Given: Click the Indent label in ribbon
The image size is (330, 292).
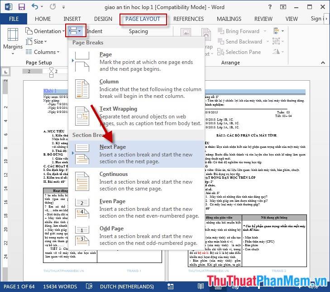Looking at the screenshot, I should pyautogui.click(x=95, y=31).
